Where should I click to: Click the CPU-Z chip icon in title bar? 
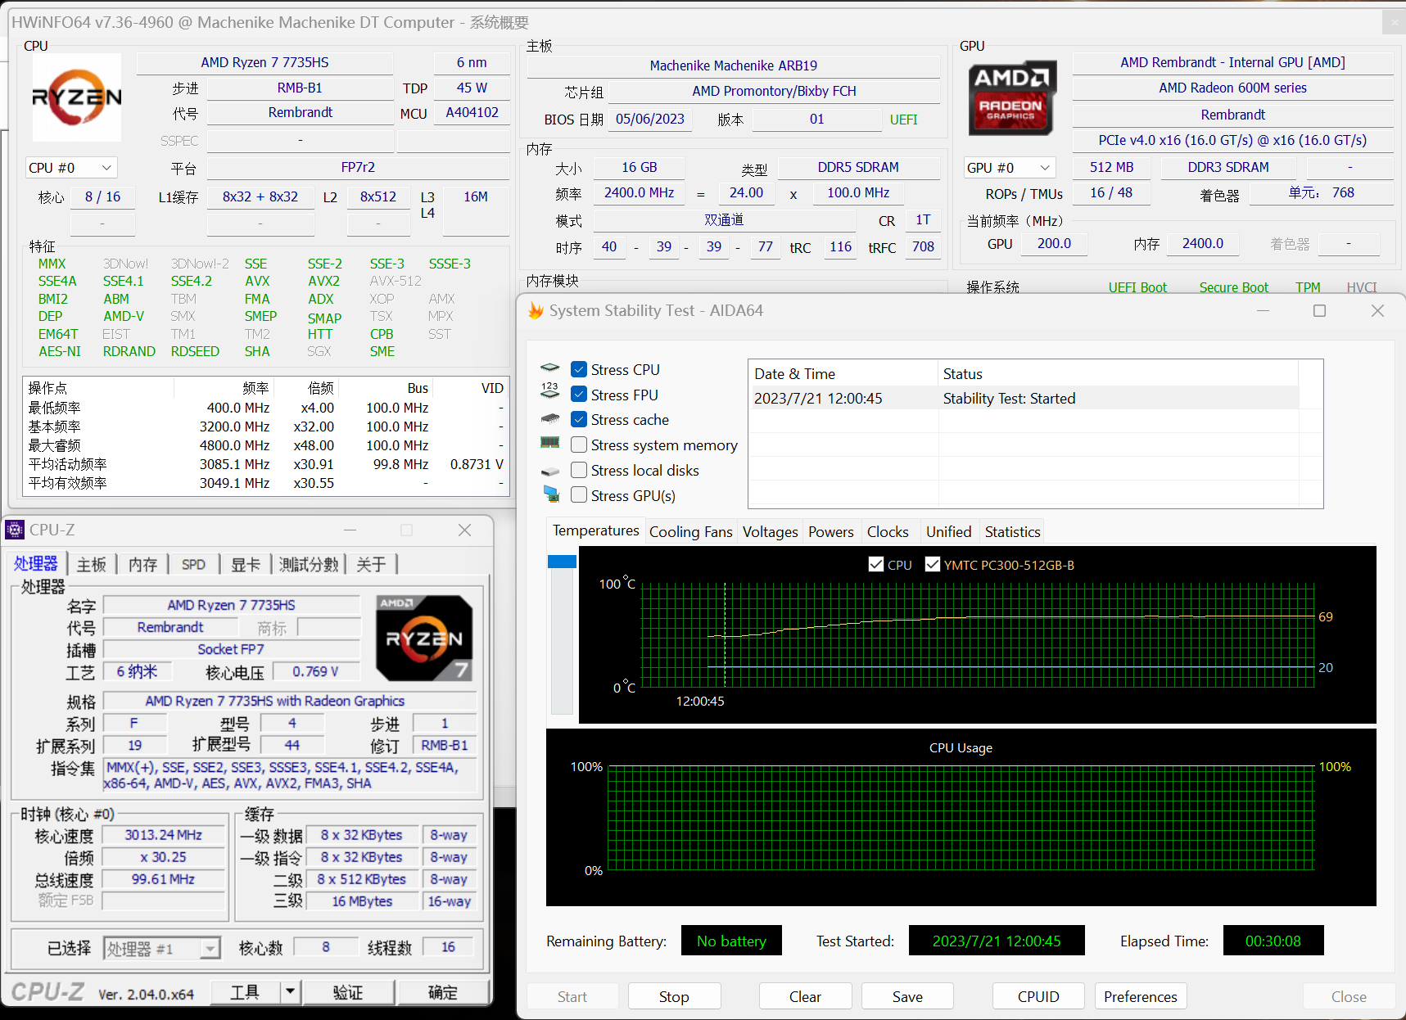click(x=15, y=530)
